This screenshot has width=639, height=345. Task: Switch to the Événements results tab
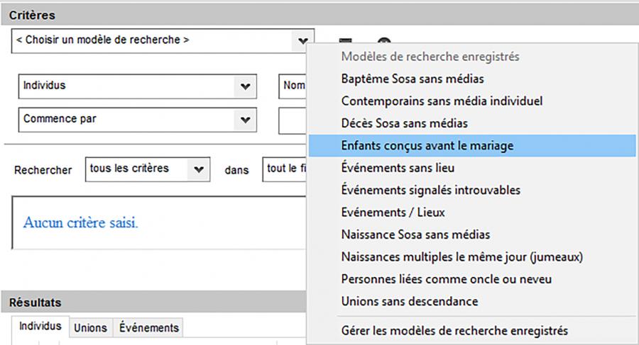(149, 328)
